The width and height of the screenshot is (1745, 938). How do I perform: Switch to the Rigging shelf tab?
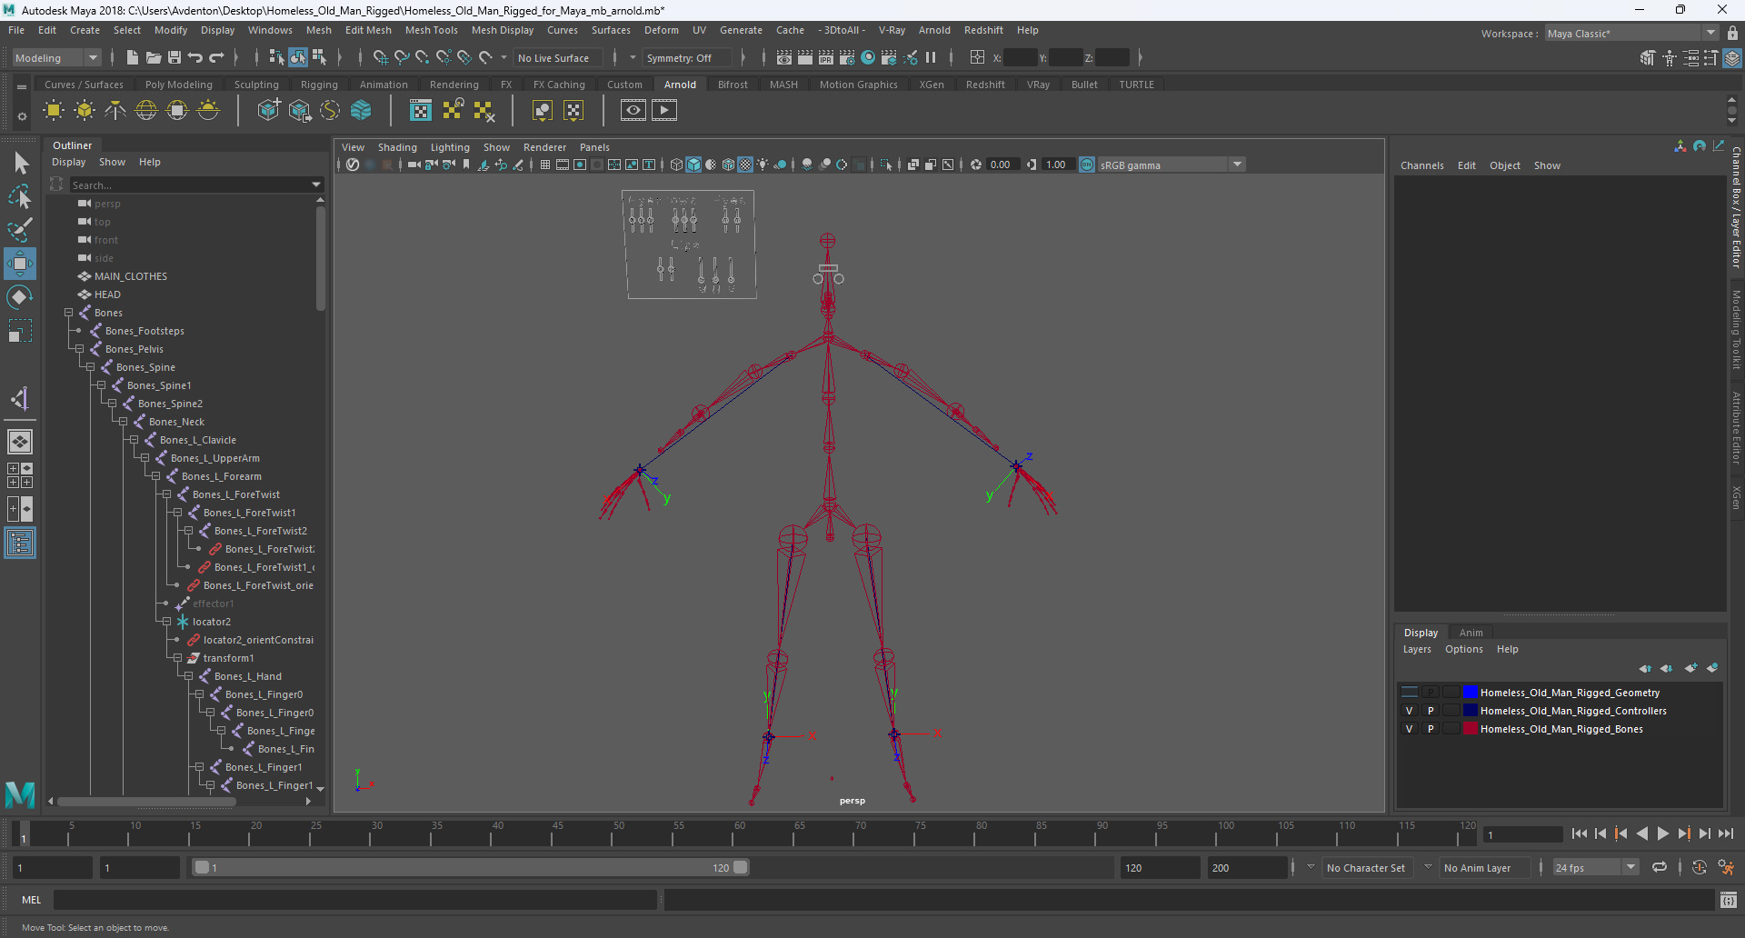point(319,85)
